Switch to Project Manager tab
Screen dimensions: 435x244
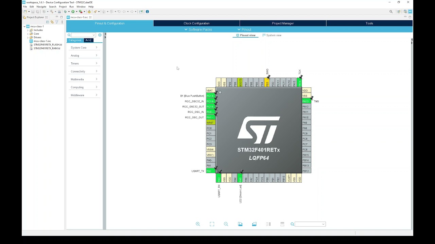pos(283,23)
